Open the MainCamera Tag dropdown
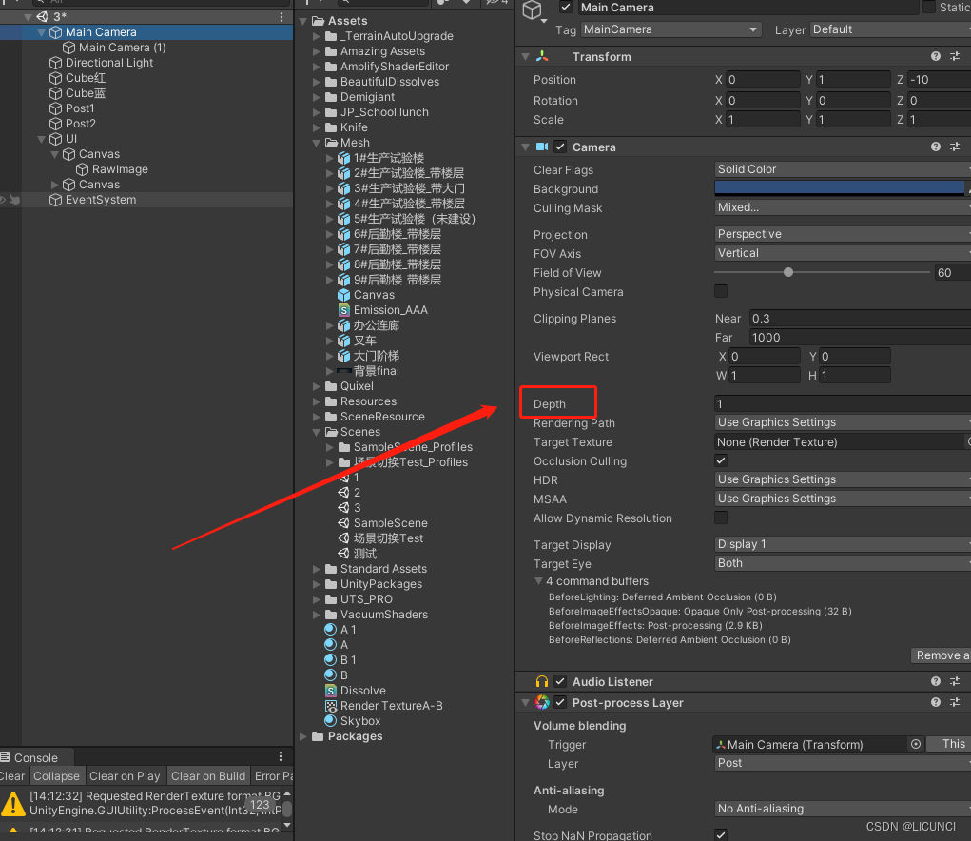971x841 pixels. [x=670, y=29]
